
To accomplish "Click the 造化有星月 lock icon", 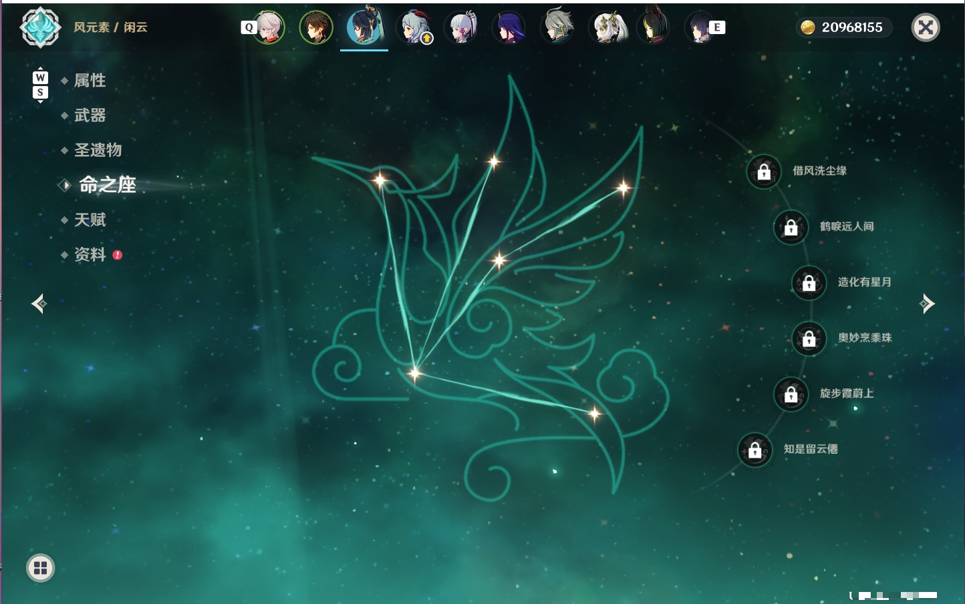I will [809, 282].
